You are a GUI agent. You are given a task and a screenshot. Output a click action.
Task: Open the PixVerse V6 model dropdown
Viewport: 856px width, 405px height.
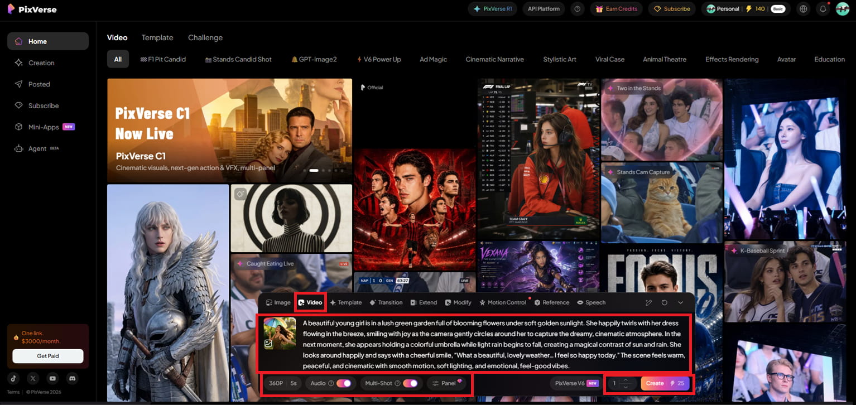[x=576, y=383]
